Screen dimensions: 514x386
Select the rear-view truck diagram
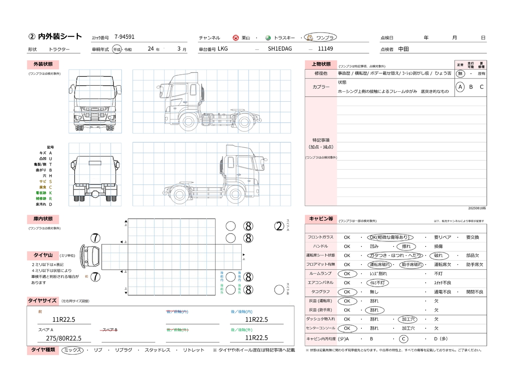pos(95,175)
